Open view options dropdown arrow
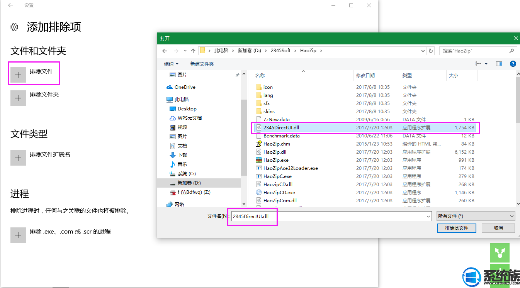This screenshot has width=520, height=288. pyautogui.click(x=486, y=64)
